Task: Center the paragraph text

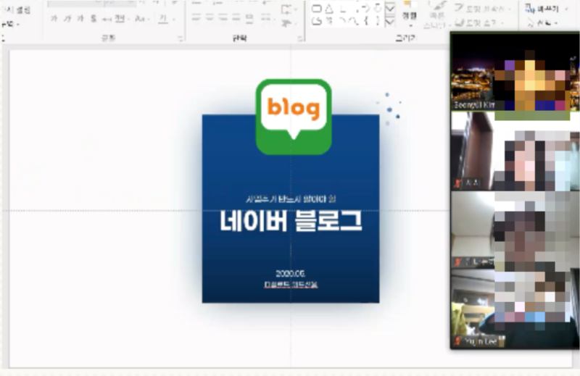Action: coord(210,17)
